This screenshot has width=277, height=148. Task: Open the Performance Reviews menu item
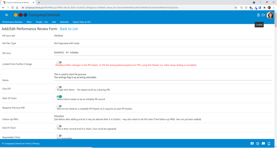[12, 22]
